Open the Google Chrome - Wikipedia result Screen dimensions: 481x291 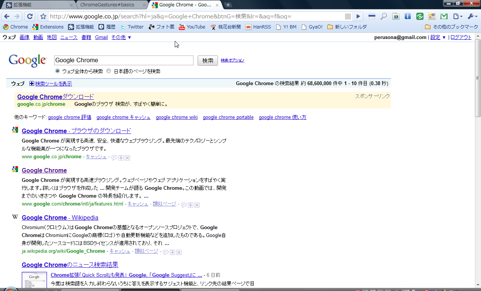click(x=60, y=217)
